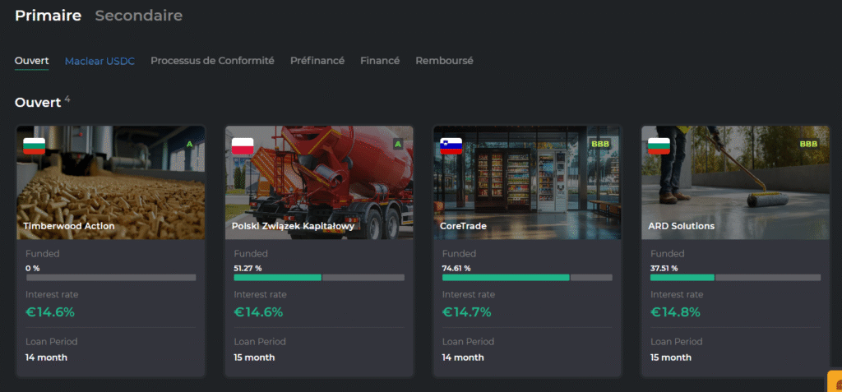The height and width of the screenshot is (392, 842).
Task: Click the BBB rating badge on ARD Solutions
Action: coord(809,144)
